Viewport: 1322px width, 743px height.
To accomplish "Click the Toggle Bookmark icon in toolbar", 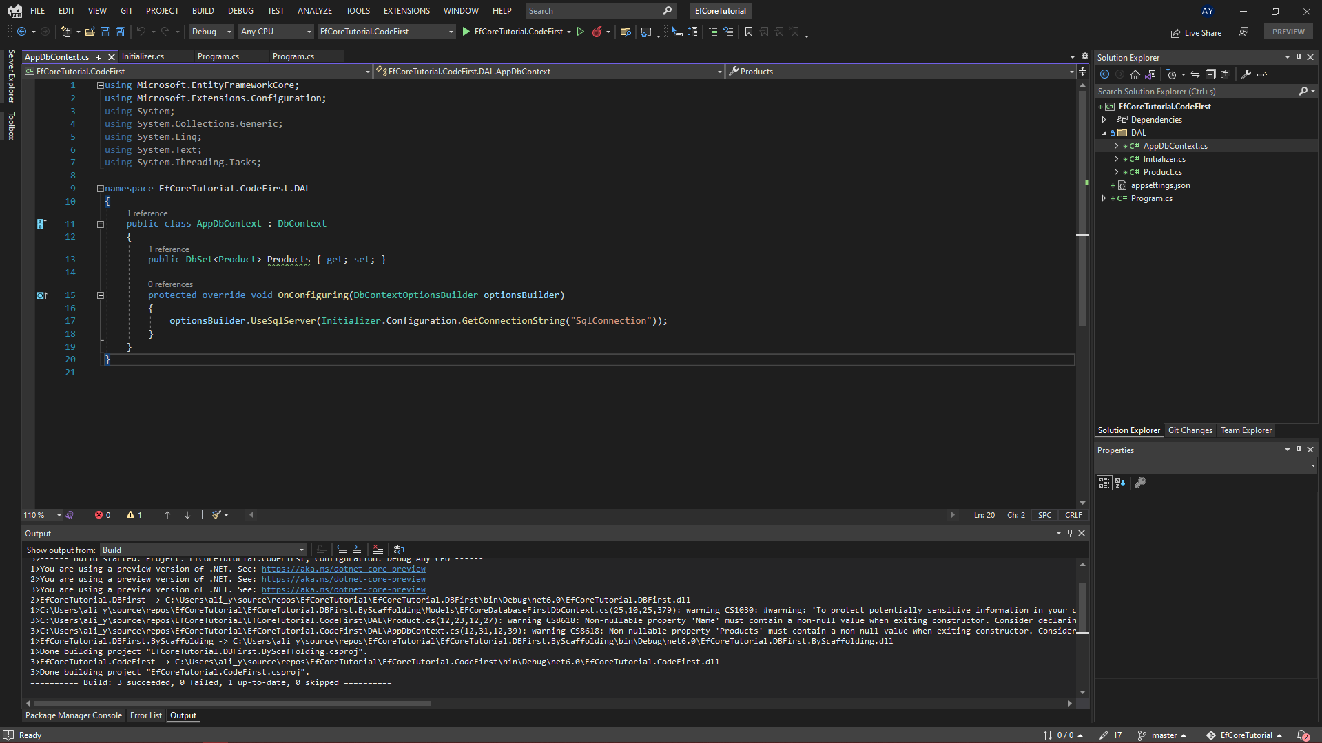I will point(749,32).
